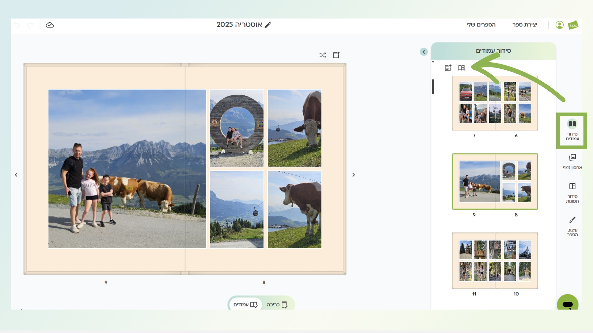Image resolution: width=593 pixels, height=333 pixels.
Task: Click the 'Create Book' menu link
Action: 525,25
